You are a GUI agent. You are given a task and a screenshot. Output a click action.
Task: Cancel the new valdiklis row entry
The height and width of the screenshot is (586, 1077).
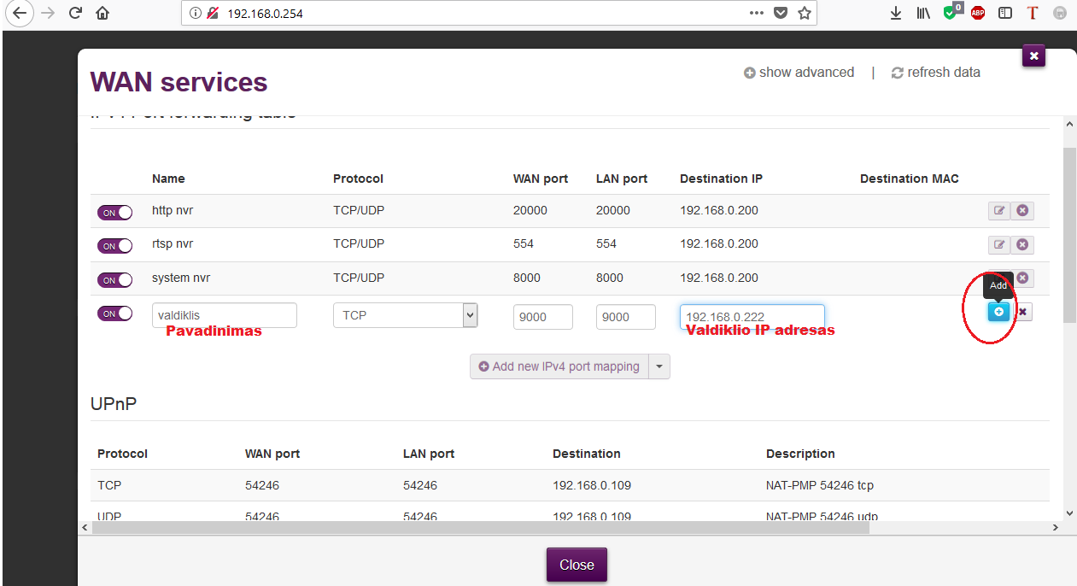(1022, 312)
